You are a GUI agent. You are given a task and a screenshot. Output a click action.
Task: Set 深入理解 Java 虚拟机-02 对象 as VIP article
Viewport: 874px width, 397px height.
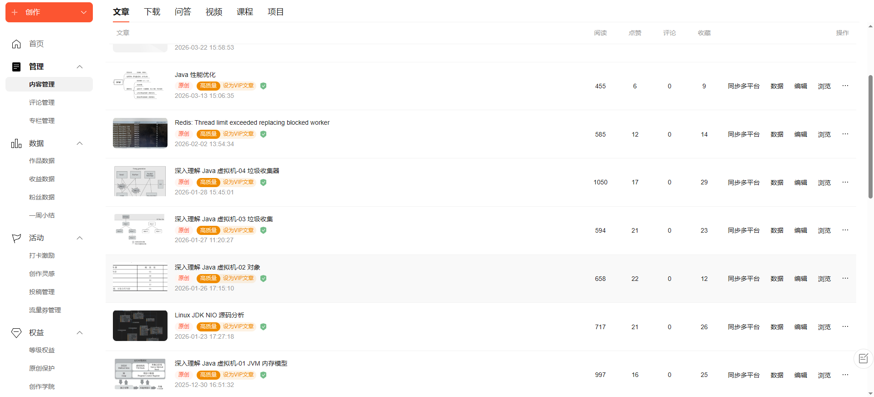click(238, 278)
